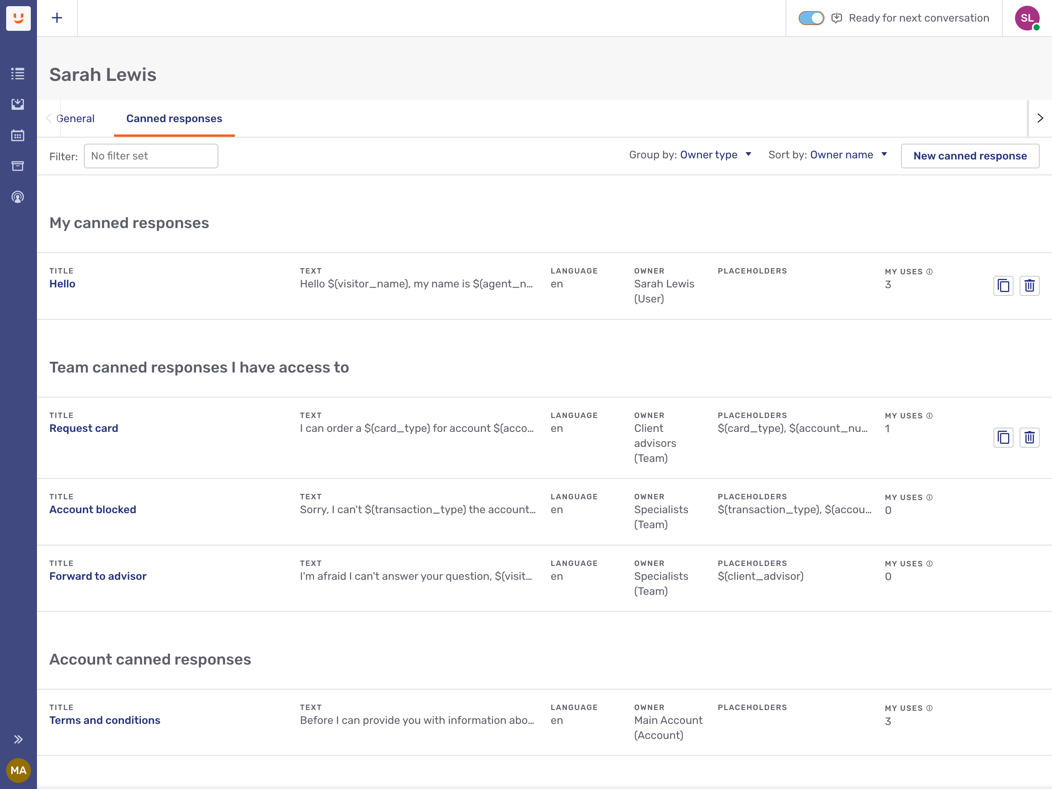The width and height of the screenshot is (1052, 789).
Task: Switch to the General tab
Action: point(75,119)
